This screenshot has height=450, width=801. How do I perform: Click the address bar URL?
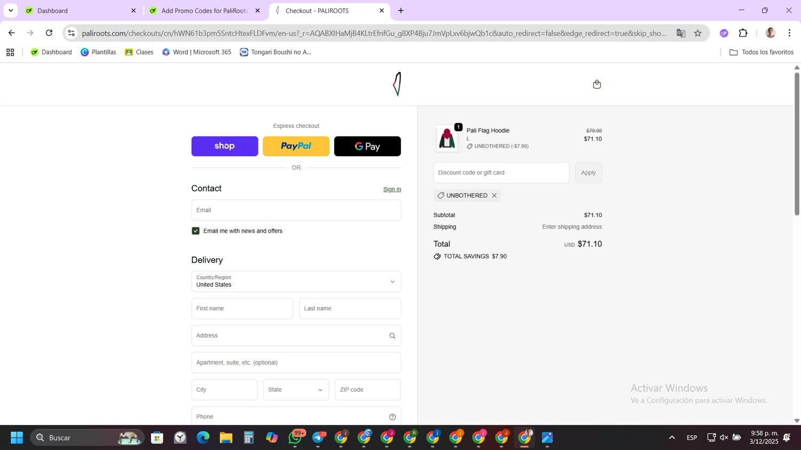[374, 33]
